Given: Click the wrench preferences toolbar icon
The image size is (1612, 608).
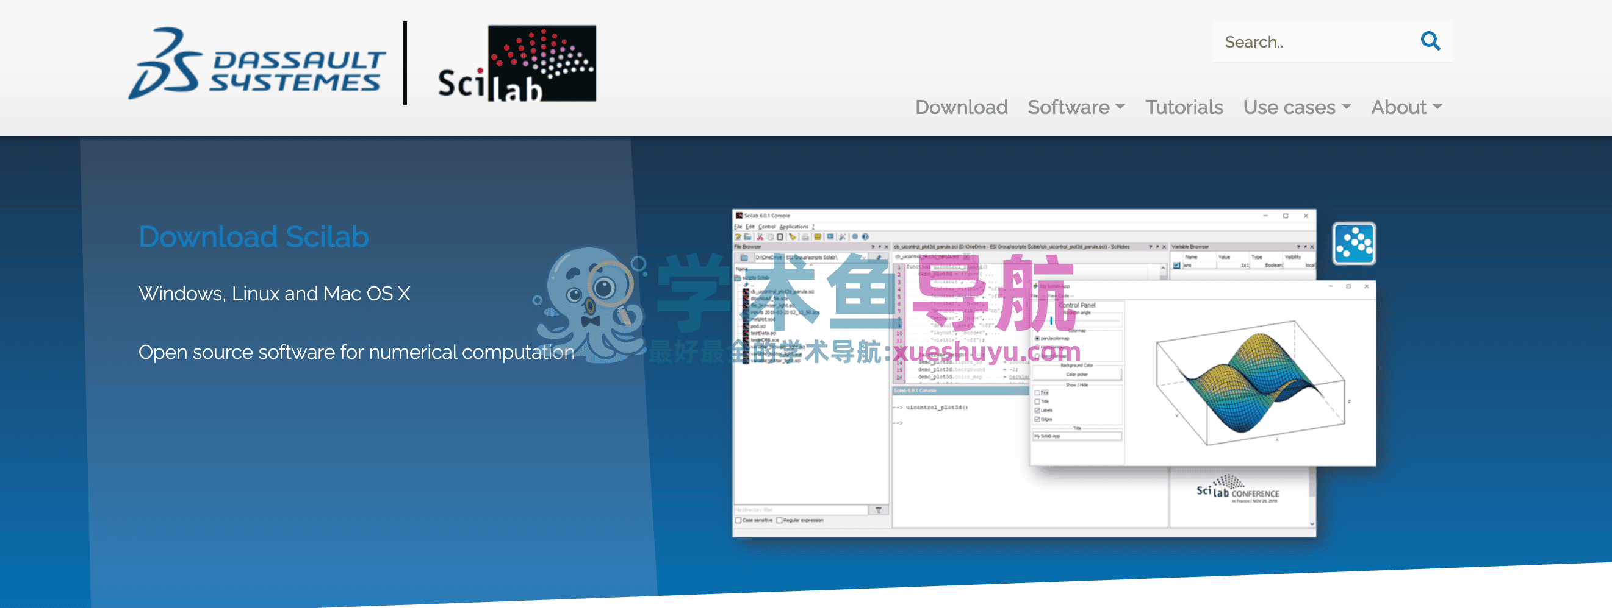Looking at the screenshot, I should click(x=842, y=237).
